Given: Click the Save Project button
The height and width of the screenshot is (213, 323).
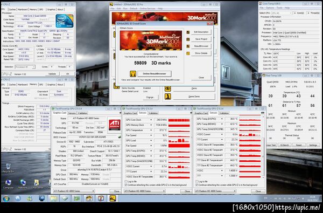Looking at the screenshot, I should 201,39.
